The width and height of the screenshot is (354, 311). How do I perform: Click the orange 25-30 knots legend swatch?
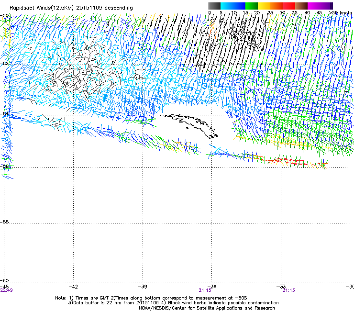point(277,6)
